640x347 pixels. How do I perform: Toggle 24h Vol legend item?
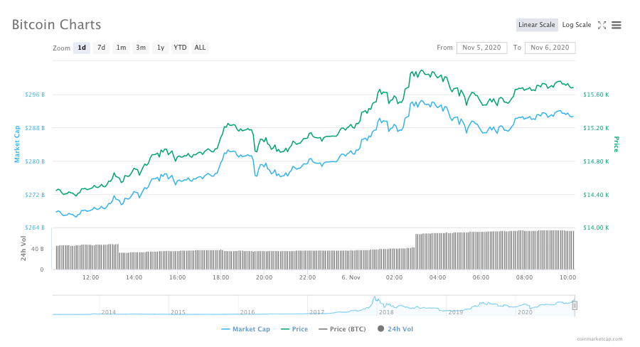click(x=395, y=329)
